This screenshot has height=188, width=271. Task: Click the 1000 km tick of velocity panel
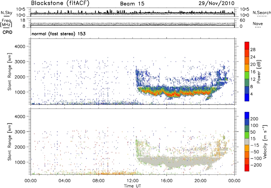[x=20, y=162]
